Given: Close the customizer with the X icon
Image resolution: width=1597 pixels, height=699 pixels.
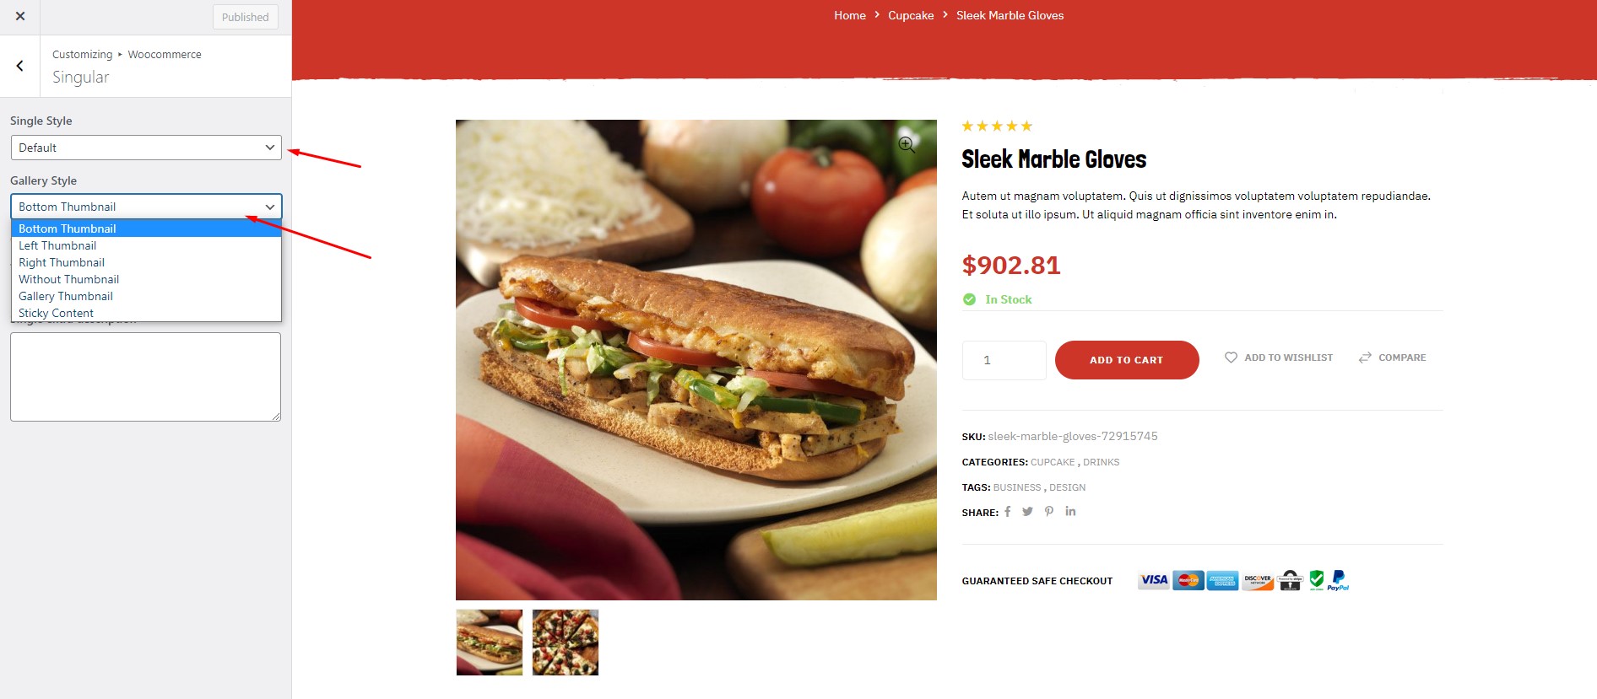Looking at the screenshot, I should coord(20,16).
